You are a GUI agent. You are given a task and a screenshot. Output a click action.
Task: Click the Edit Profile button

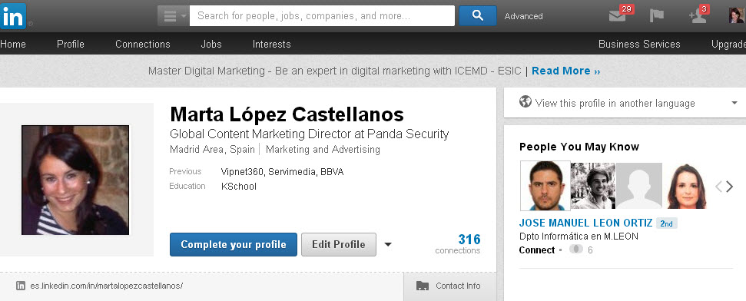339,244
